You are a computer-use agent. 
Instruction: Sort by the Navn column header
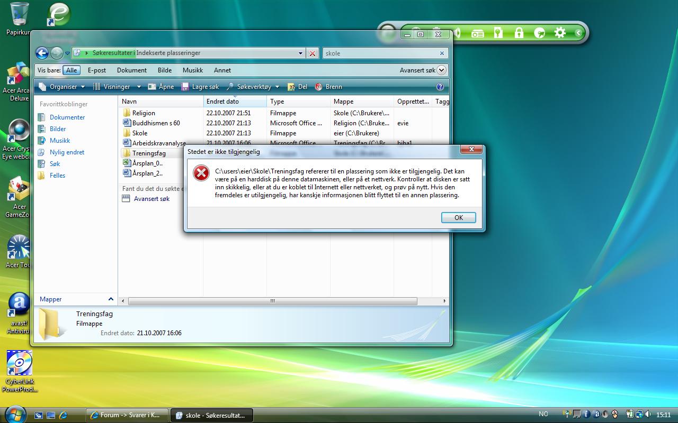coord(161,102)
